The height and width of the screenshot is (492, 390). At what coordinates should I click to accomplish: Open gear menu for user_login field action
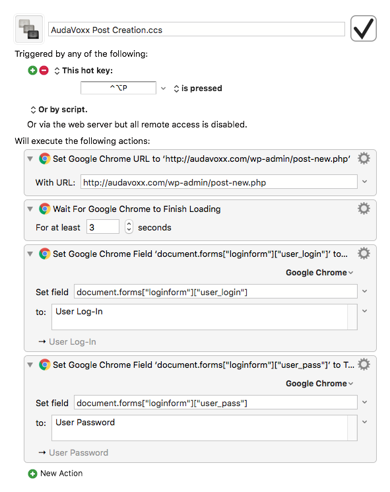364,254
